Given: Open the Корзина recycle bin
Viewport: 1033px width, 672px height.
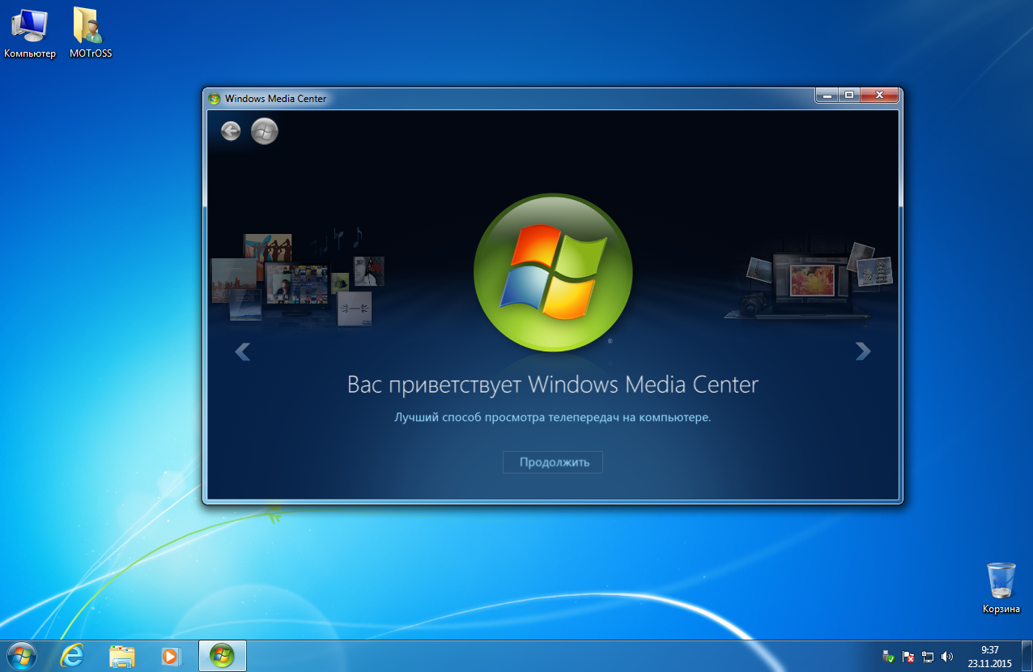Looking at the screenshot, I should pyautogui.click(x=1001, y=589).
